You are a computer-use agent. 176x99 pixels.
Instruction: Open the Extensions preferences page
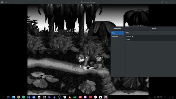click(x=117, y=37)
